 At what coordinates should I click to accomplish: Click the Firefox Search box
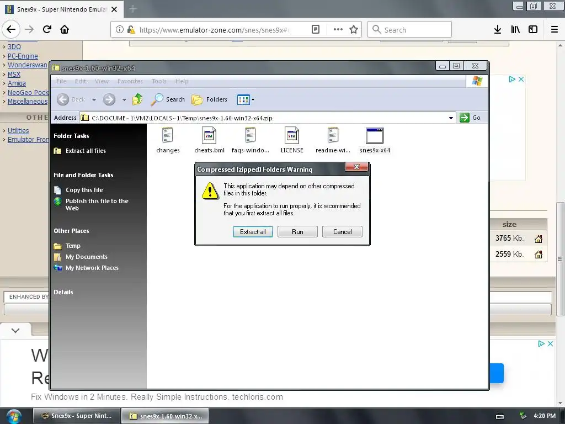point(410,30)
